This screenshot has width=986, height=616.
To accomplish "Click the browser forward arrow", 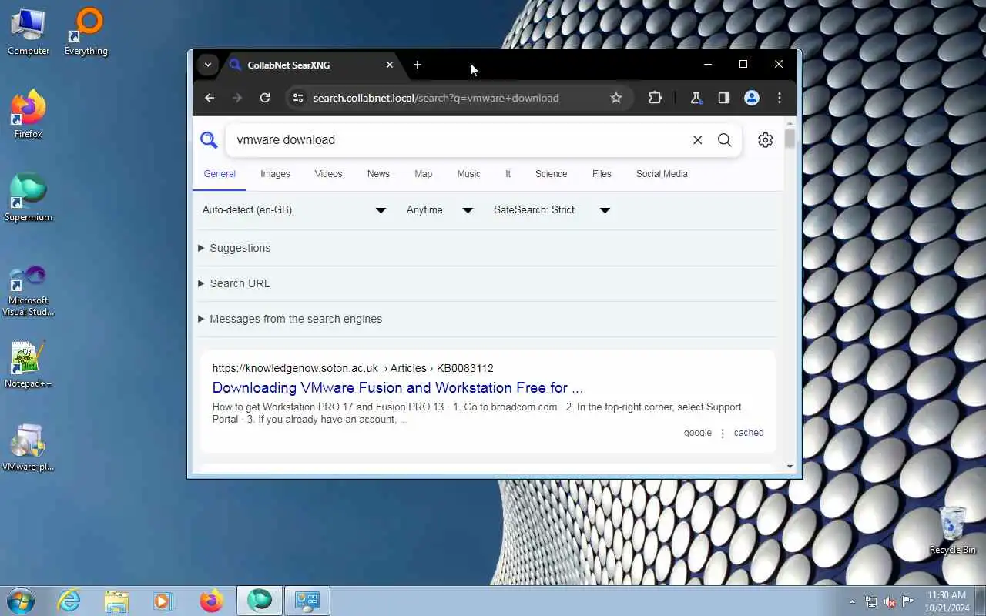I will click(237, 98).
